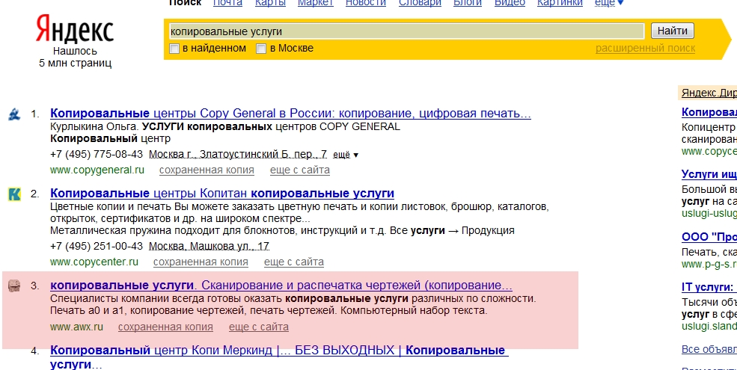The image size is (737, 370).
Task: Open the Яндекс.Директ header link
Action: pyautogui.click(x=709, y=93)
